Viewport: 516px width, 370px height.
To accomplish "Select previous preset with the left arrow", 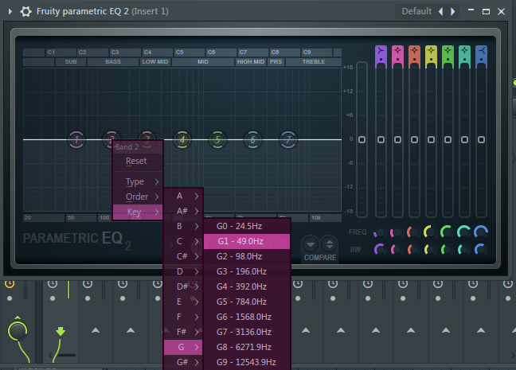I will pos(441,12).
